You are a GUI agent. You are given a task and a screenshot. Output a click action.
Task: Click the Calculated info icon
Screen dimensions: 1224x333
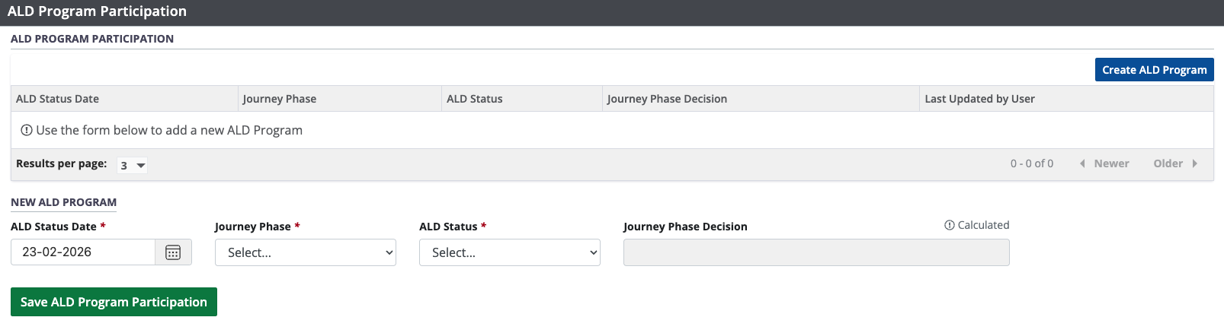point(949,225)
